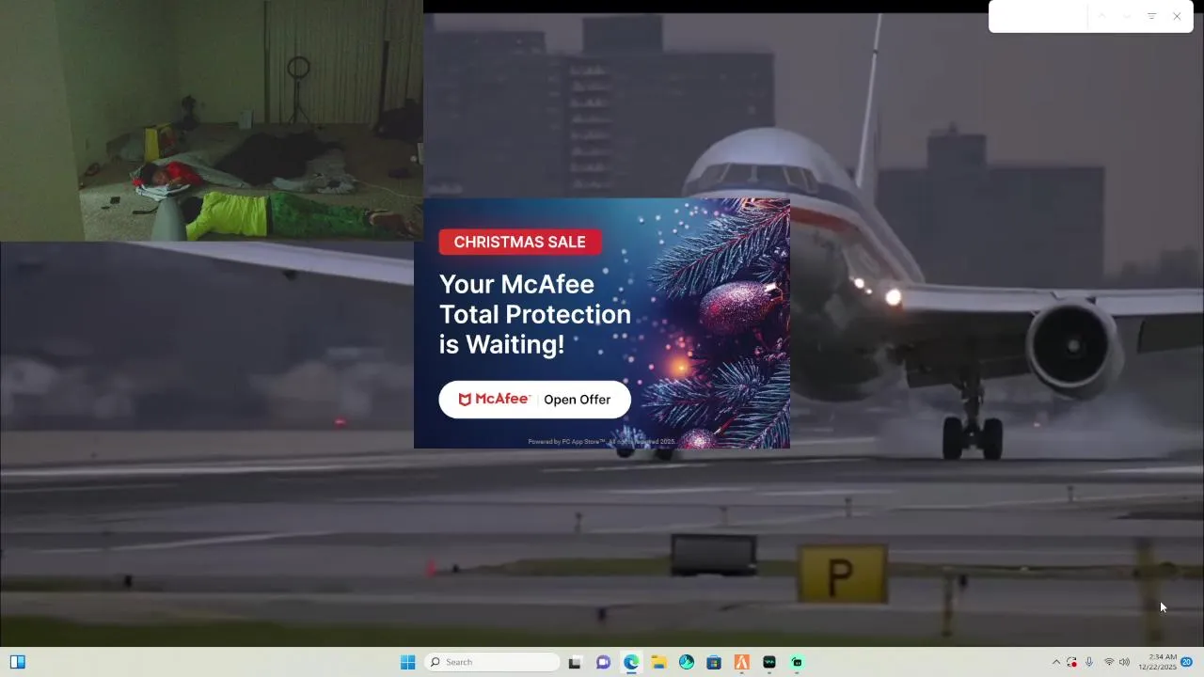Image resolution: width=1204 pixels, height=677 pixels.
Task: Switch to Microsoft Edge on the taskbar
Action: pos(631,662)
